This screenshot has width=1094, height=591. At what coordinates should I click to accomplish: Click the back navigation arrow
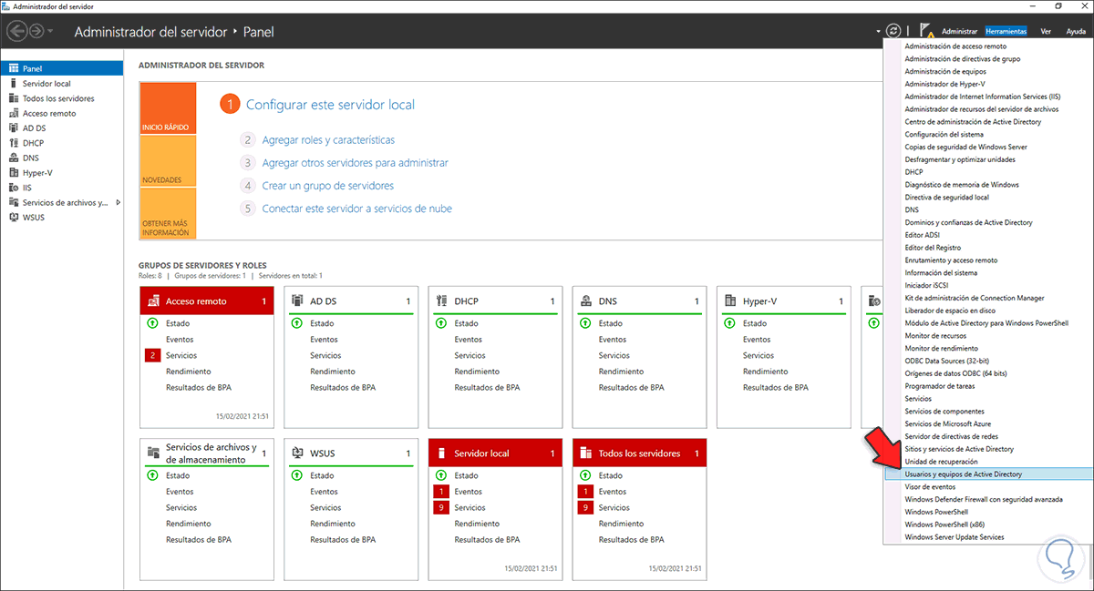(x=17, y=32)
